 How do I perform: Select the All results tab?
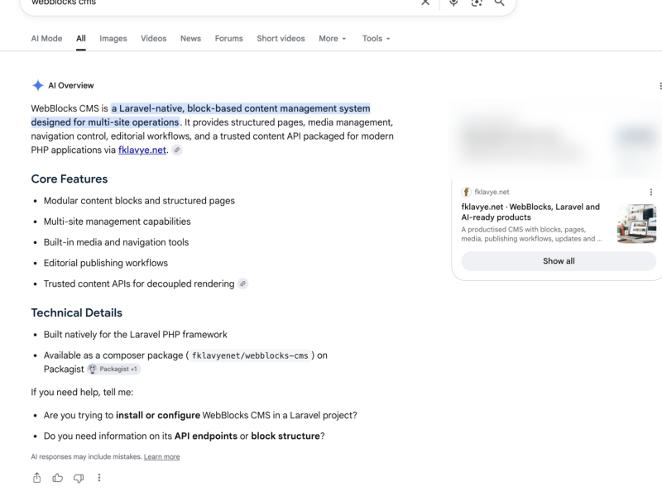(x=81, y=38)
